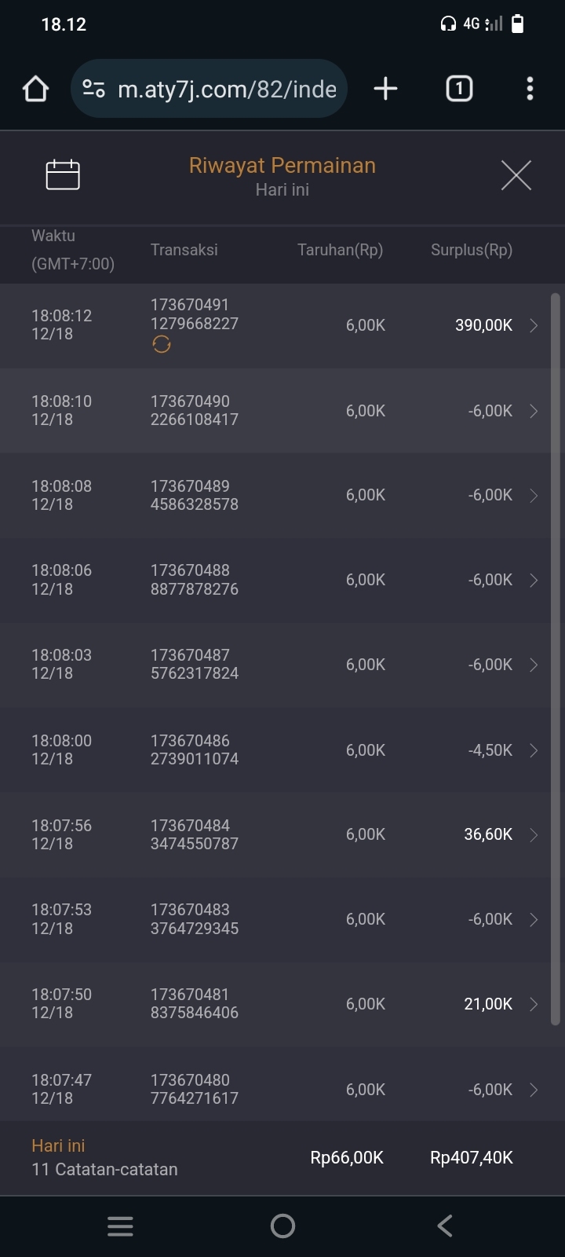
Task: Expand the 36,60K surplus row chevron
Action: pos(534,834)
